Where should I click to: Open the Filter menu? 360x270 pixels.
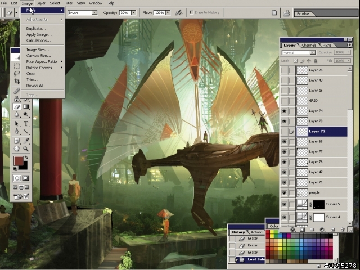[x=69, y=3]
